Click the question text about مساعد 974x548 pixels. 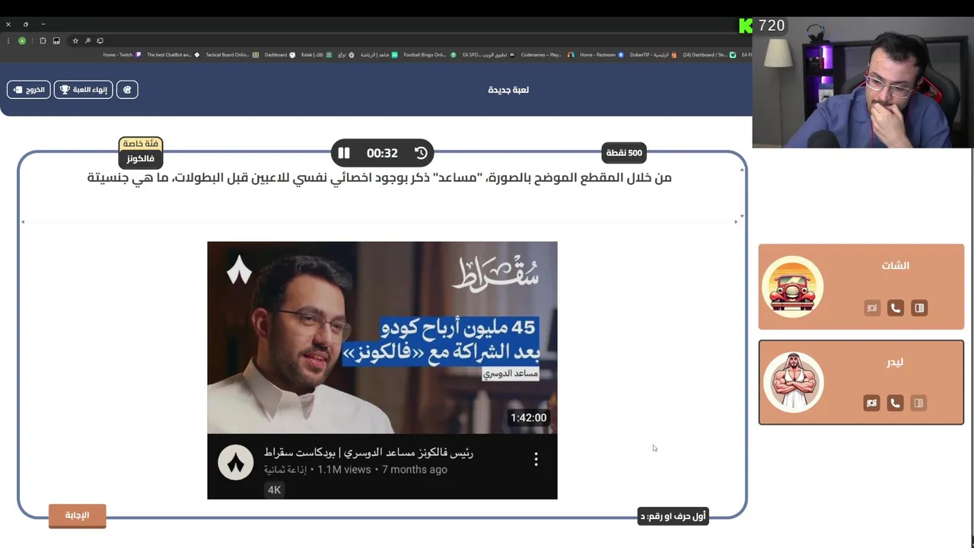[379, 178]
